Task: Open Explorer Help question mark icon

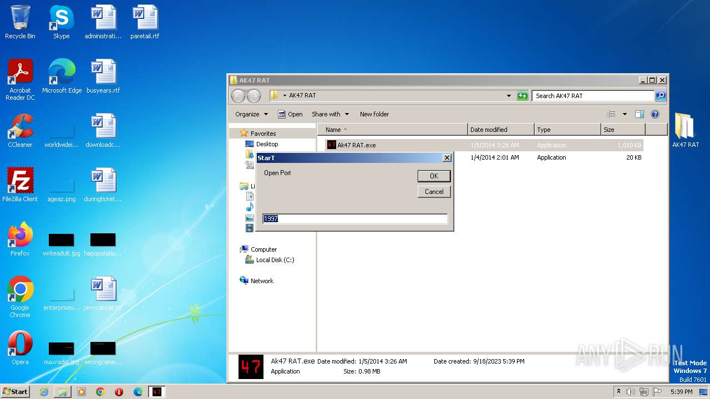Action: point(655,114)
